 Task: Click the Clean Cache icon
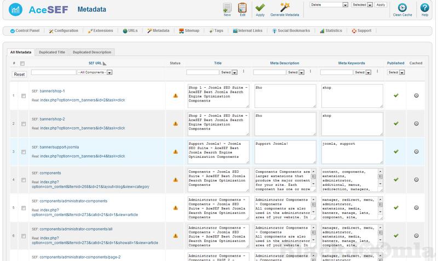[x=402, y=8]
